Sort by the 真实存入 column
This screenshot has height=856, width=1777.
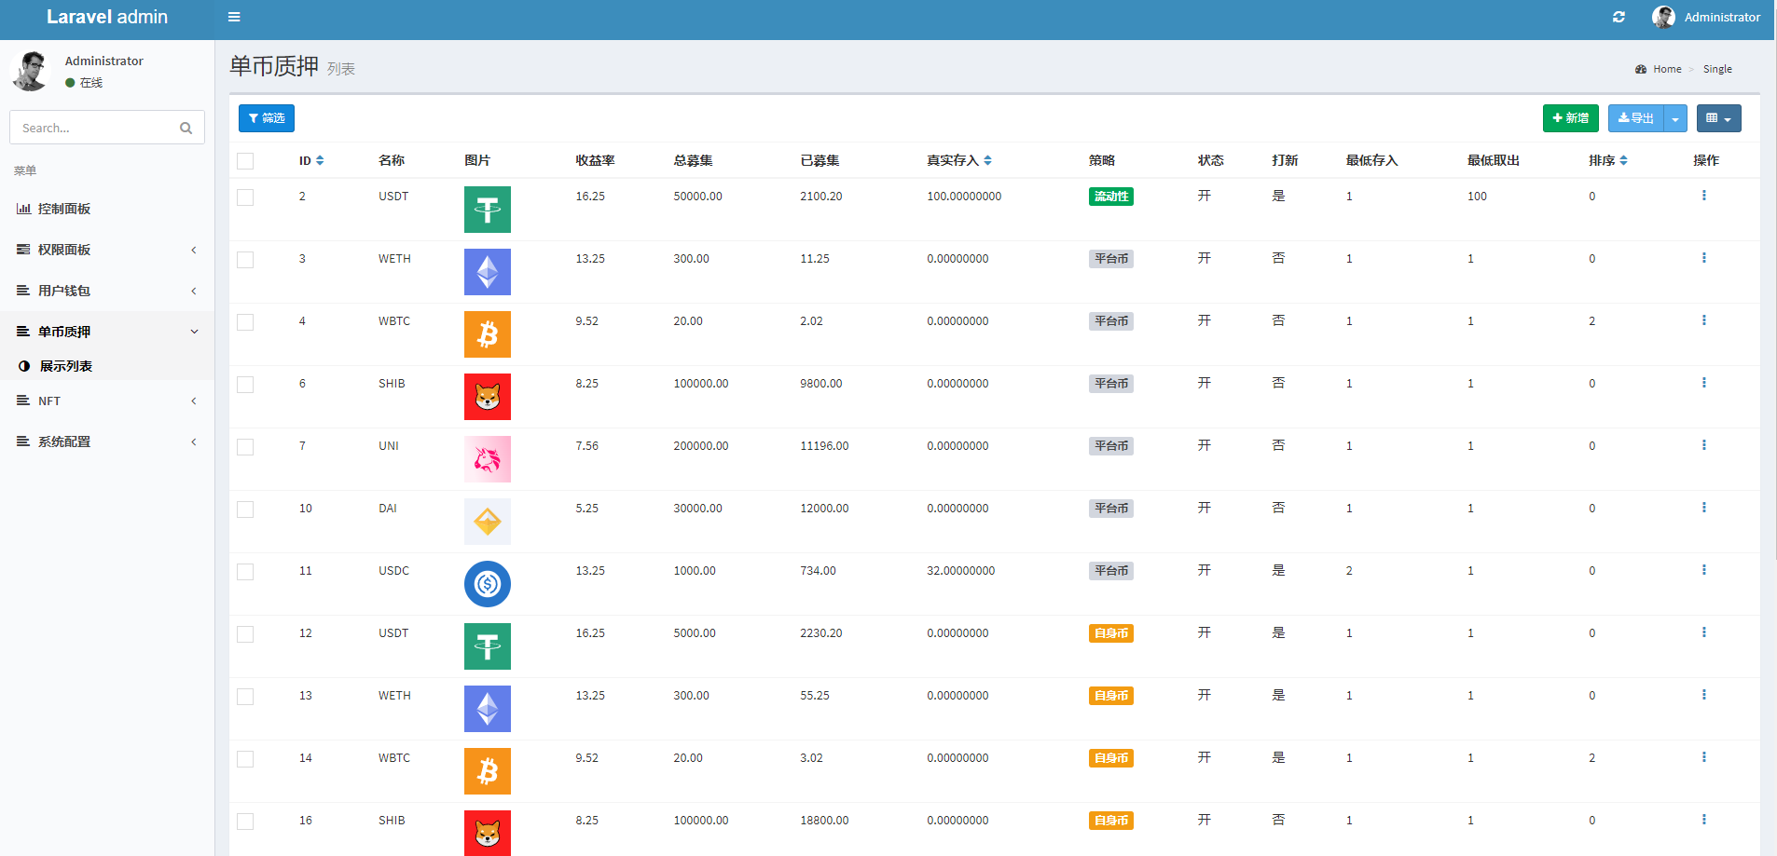[987, 161]
